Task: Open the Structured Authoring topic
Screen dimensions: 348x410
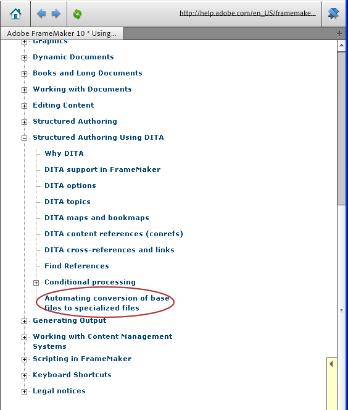Action: pyautogui.click(x=75, y=121)
